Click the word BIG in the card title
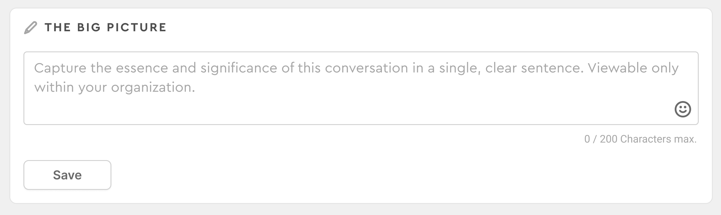The image size is (721, 215). pos(89,27)
